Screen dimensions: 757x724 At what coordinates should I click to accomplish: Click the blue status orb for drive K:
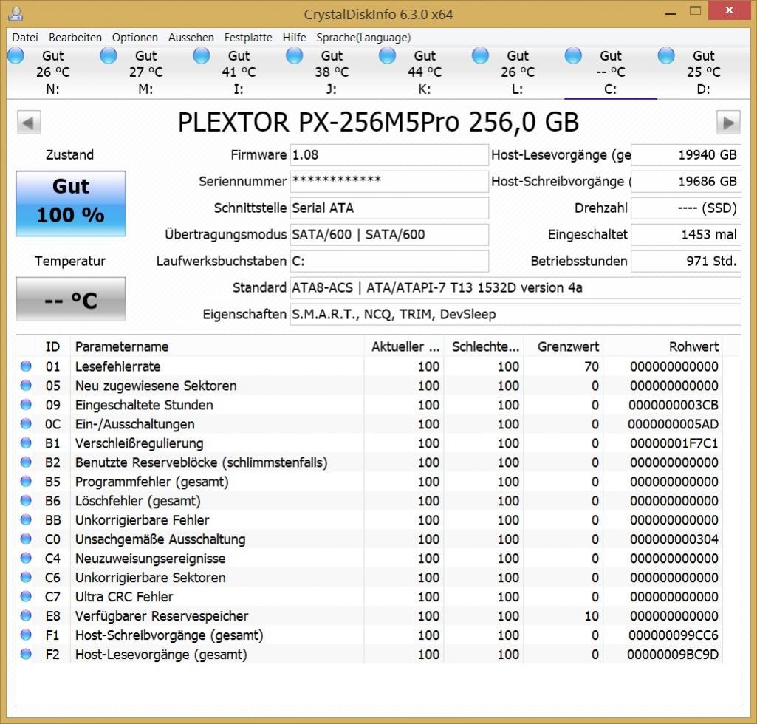pyautogui.click(x=387, y=55)
